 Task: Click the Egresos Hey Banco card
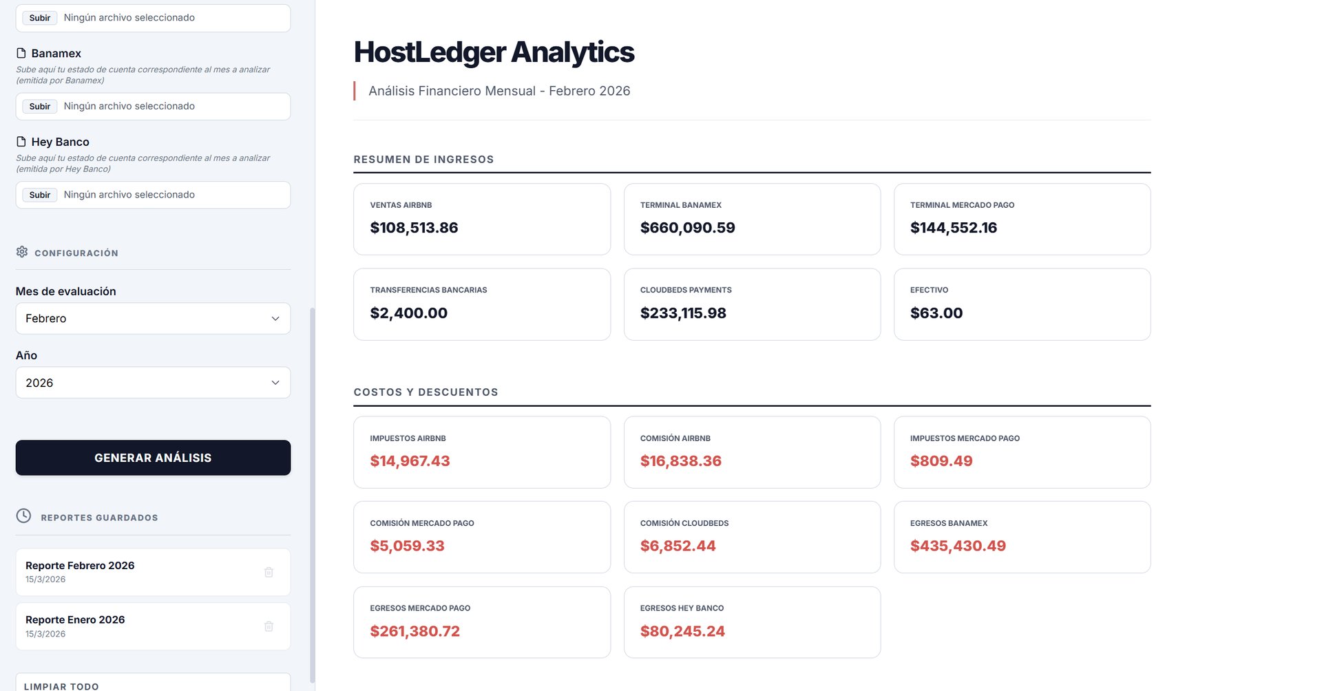752,622
